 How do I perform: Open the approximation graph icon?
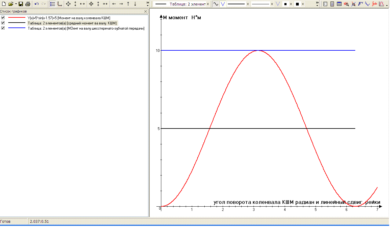(382, 4)
